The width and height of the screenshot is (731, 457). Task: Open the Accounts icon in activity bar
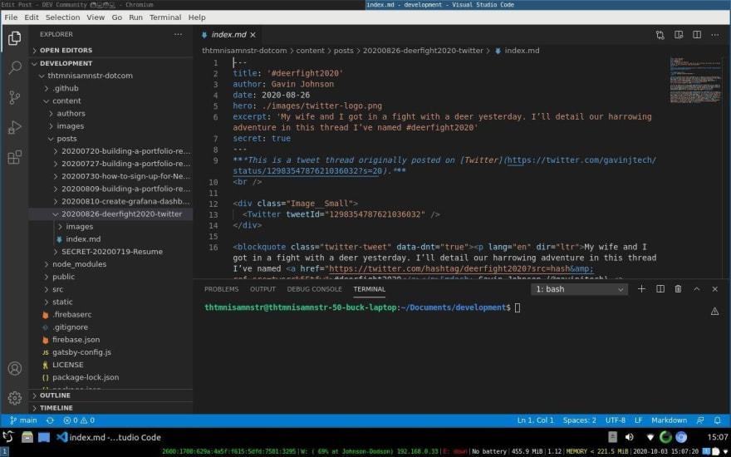pos(14,368)
